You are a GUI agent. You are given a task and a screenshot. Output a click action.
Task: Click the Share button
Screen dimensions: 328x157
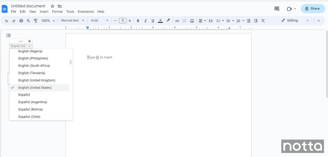[x=313, y=8]
